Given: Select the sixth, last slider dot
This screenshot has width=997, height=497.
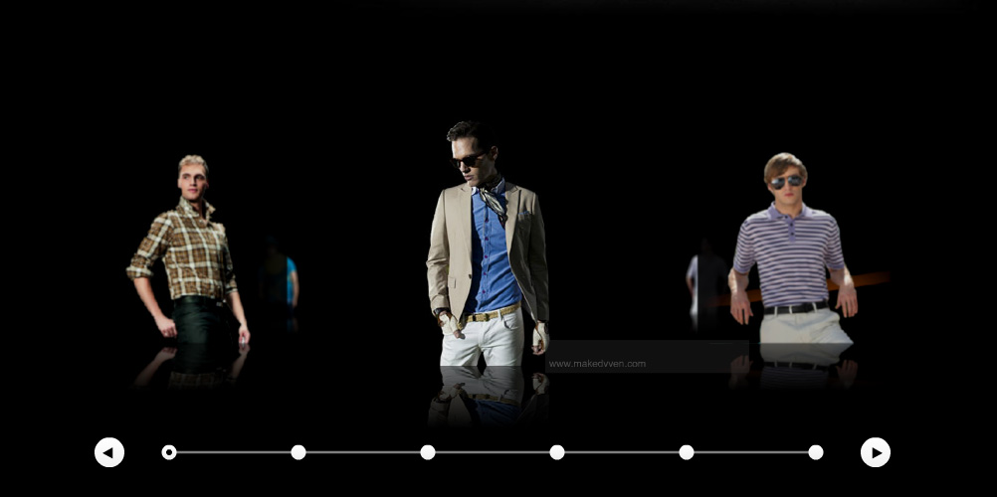Looking at the screenshot, I should pyautogui.click(x=816, y=452).
